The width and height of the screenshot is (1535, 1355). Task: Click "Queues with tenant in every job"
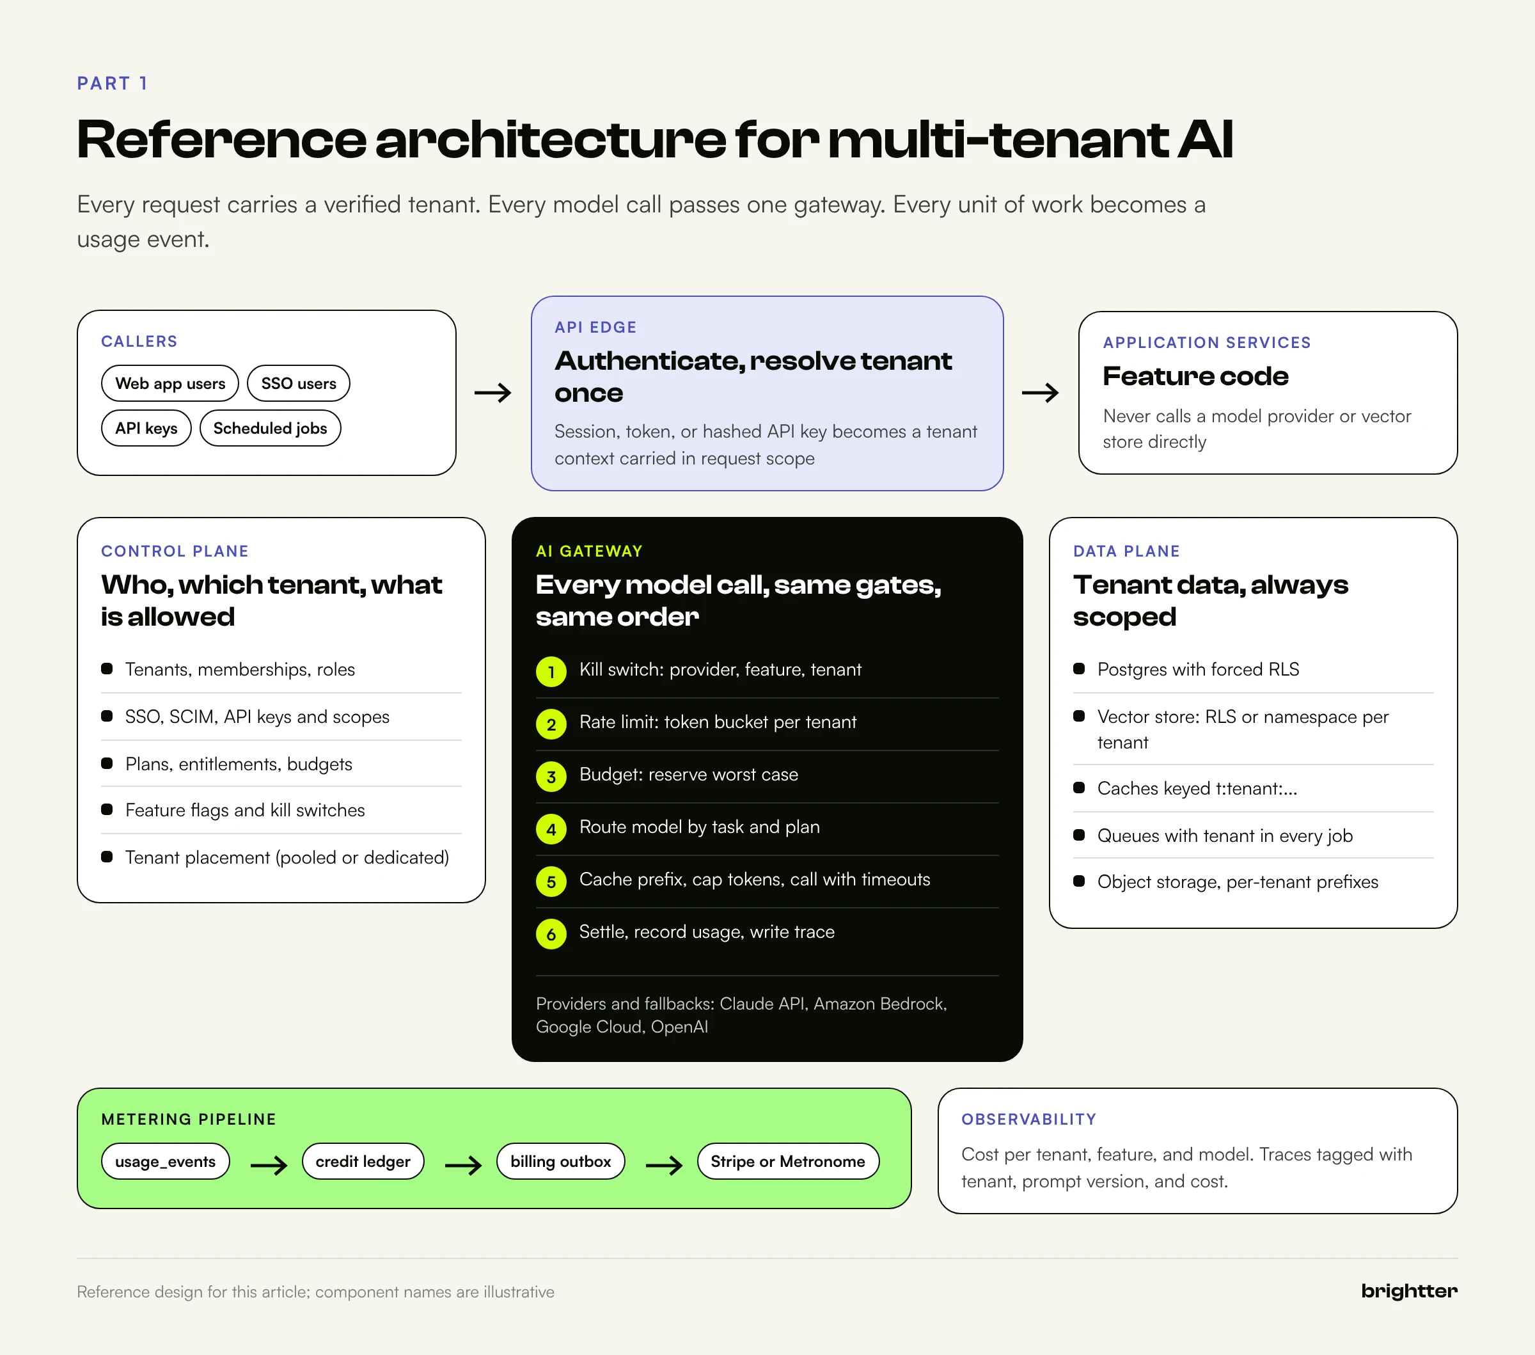point(1225,836)
